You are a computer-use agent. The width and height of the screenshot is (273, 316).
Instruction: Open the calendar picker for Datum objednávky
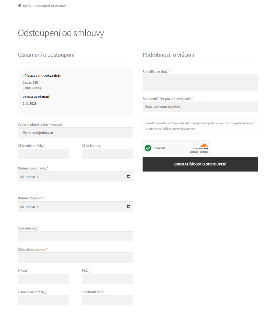[x=128, y=176]
